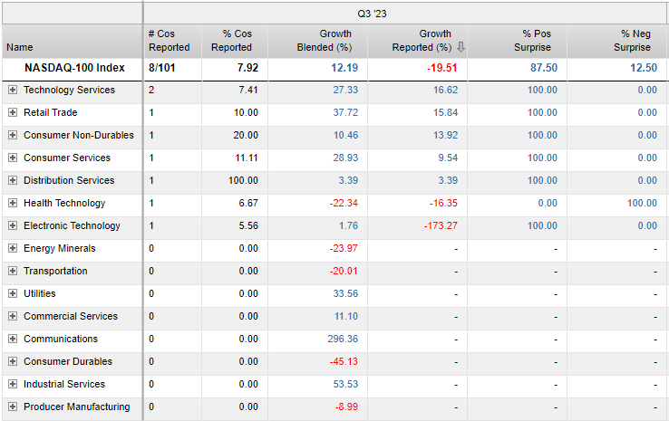669x421 pixels.
Task: Select the Distribution Services label
Action: click(69, 180)
